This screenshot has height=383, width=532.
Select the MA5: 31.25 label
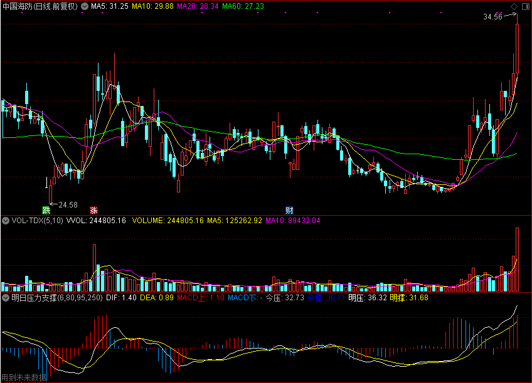[110, 6]
